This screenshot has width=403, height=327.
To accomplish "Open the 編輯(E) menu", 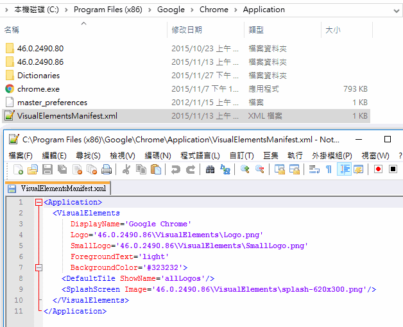I will [x=55, y=155].
